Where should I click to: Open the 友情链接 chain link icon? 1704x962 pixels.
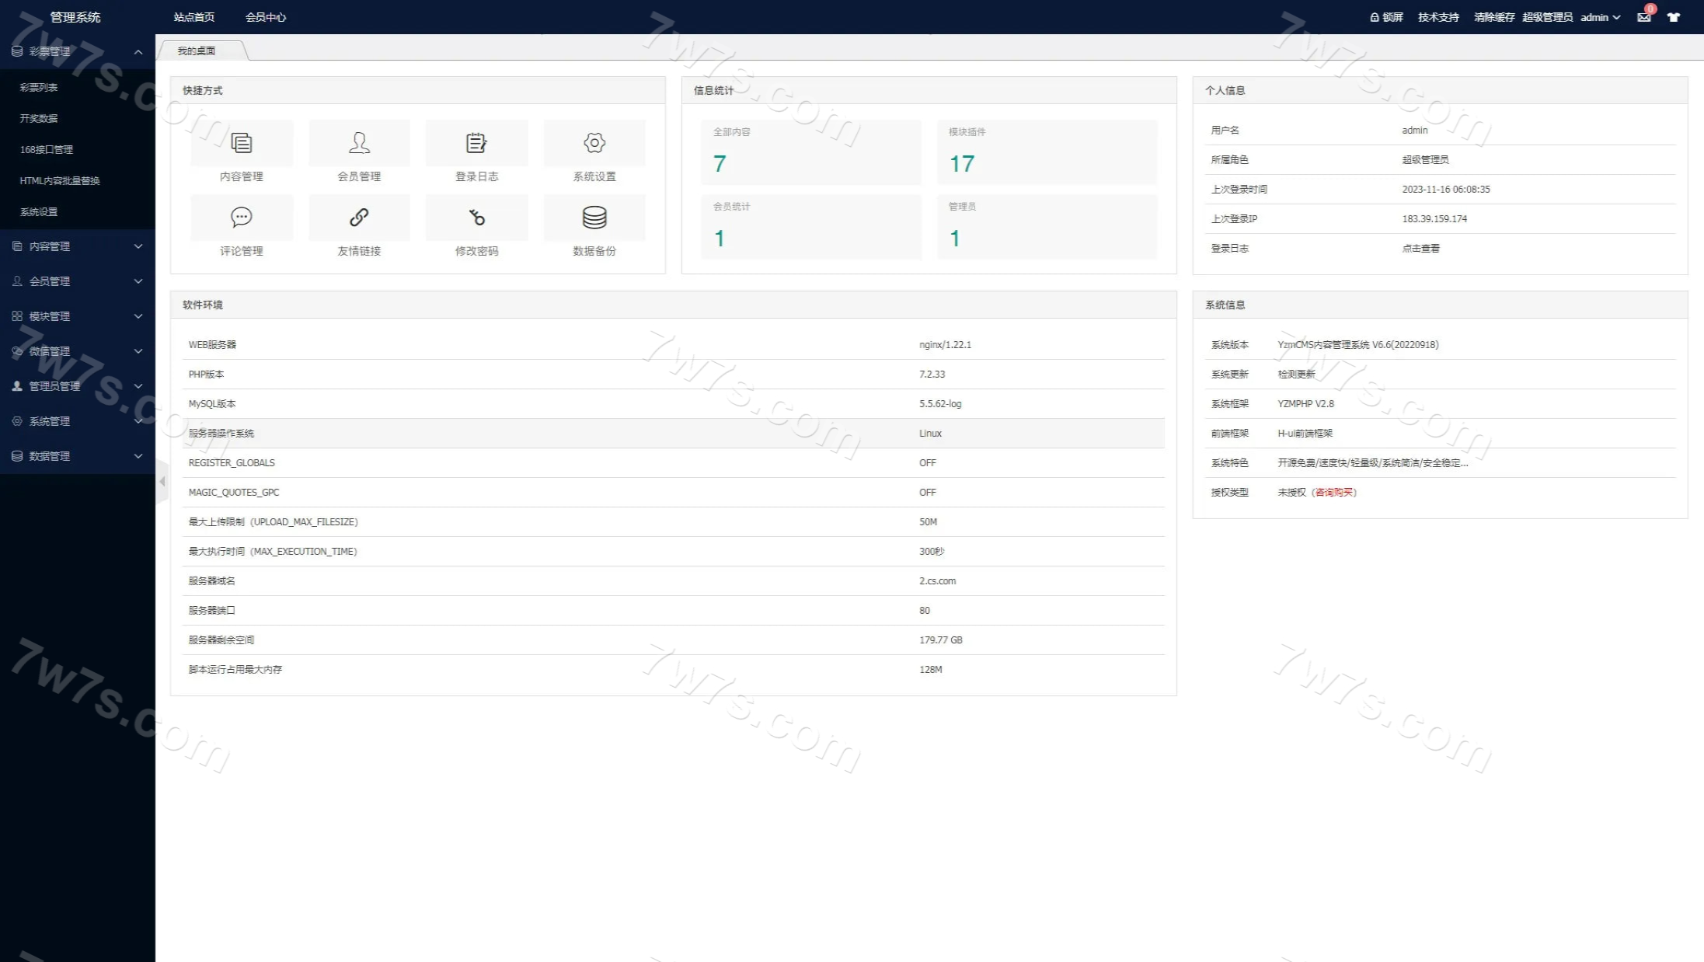click(x=359, y=218)
